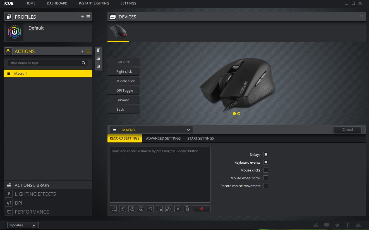
Task: Click the DPI Toggle mouse button
Action: (x=124, y=91)
